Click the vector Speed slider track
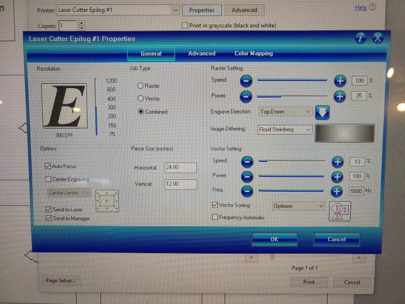This screenshot has width=405, height=304. (x=292, y=161)
